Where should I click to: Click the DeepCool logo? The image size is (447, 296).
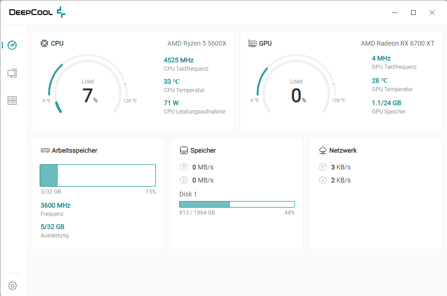(37, 13)
